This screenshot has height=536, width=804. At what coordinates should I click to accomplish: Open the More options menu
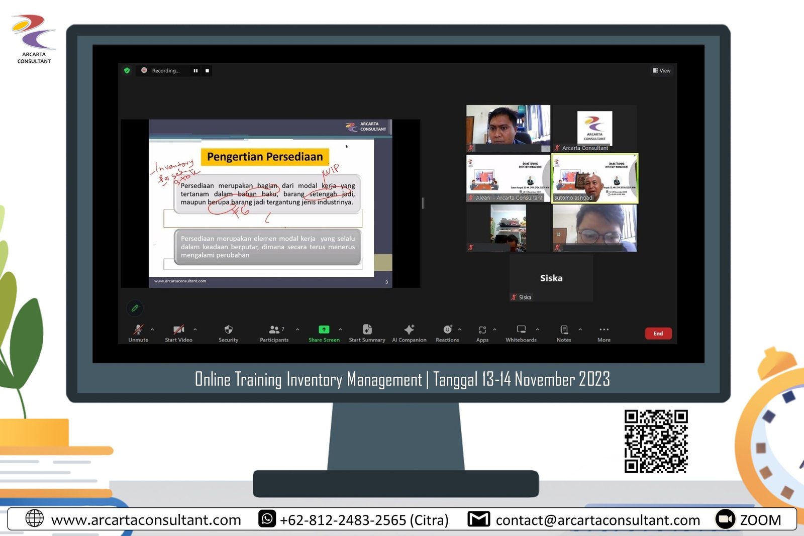click(604, 330)
